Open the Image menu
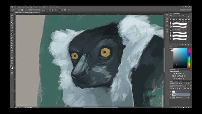 tap(23, 7)
